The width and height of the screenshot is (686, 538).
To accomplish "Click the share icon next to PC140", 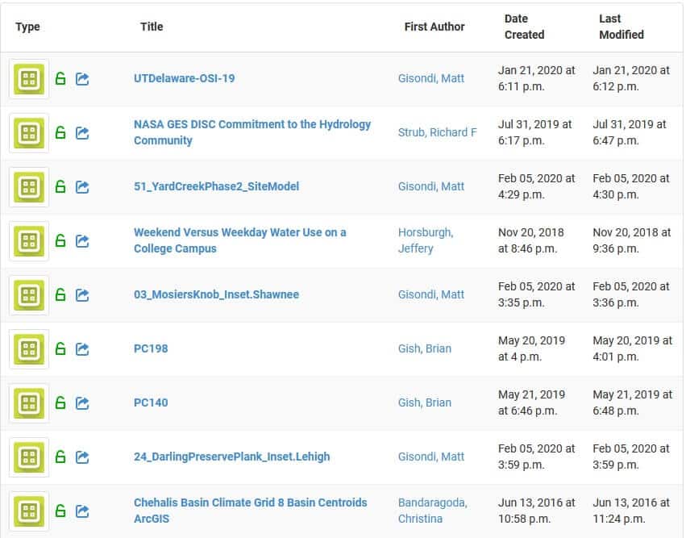I will pos(82,403).
